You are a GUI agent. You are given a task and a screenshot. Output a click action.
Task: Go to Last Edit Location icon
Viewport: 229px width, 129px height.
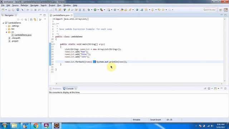click(x=159, y=10)
